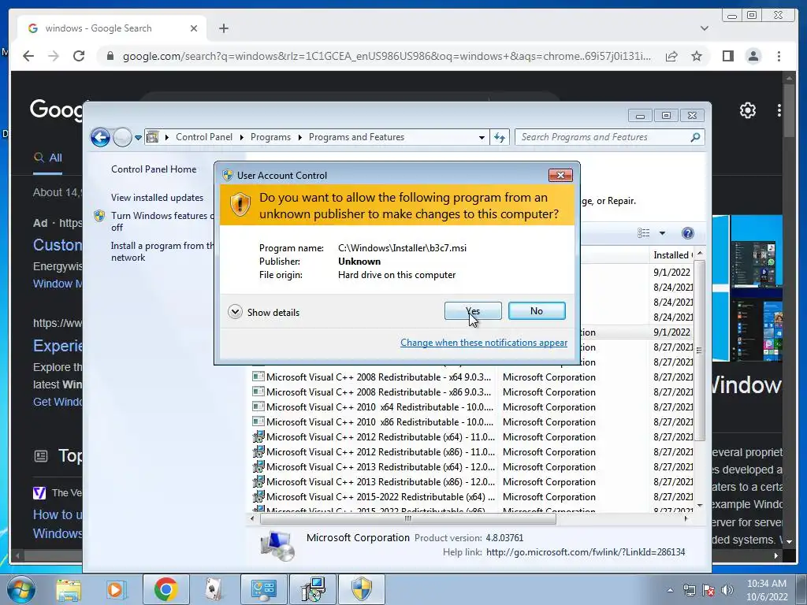Reload the page in Chrome
807x605 pixels.
[x=79, y=56]
